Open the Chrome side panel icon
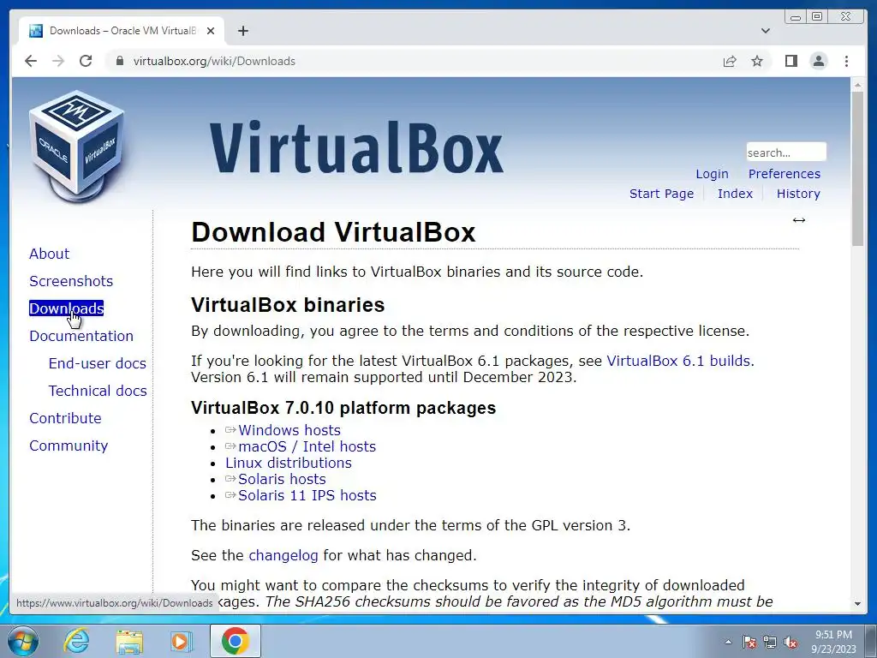877x658 pixels. point(790,61)
